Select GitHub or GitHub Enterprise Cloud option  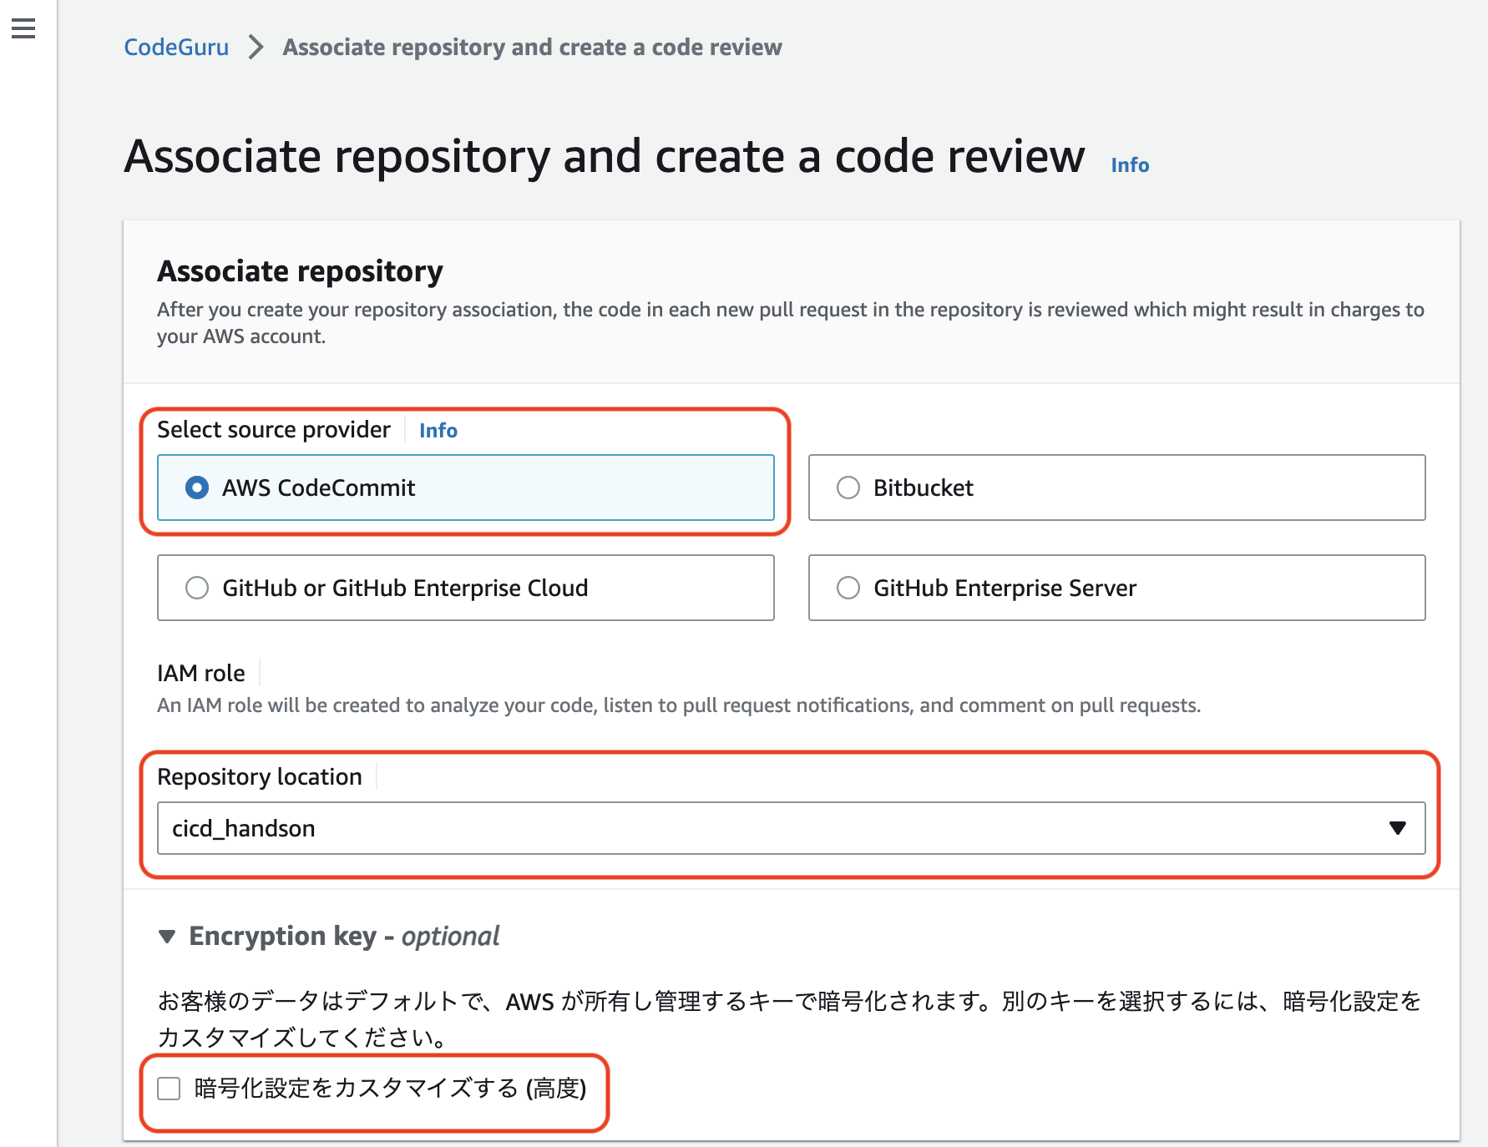tap(197, 588)
